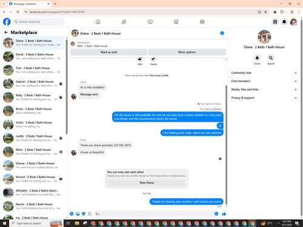Open Task View on the taskbar
Screen dimensions: 303x227
[x=68, y=223]
